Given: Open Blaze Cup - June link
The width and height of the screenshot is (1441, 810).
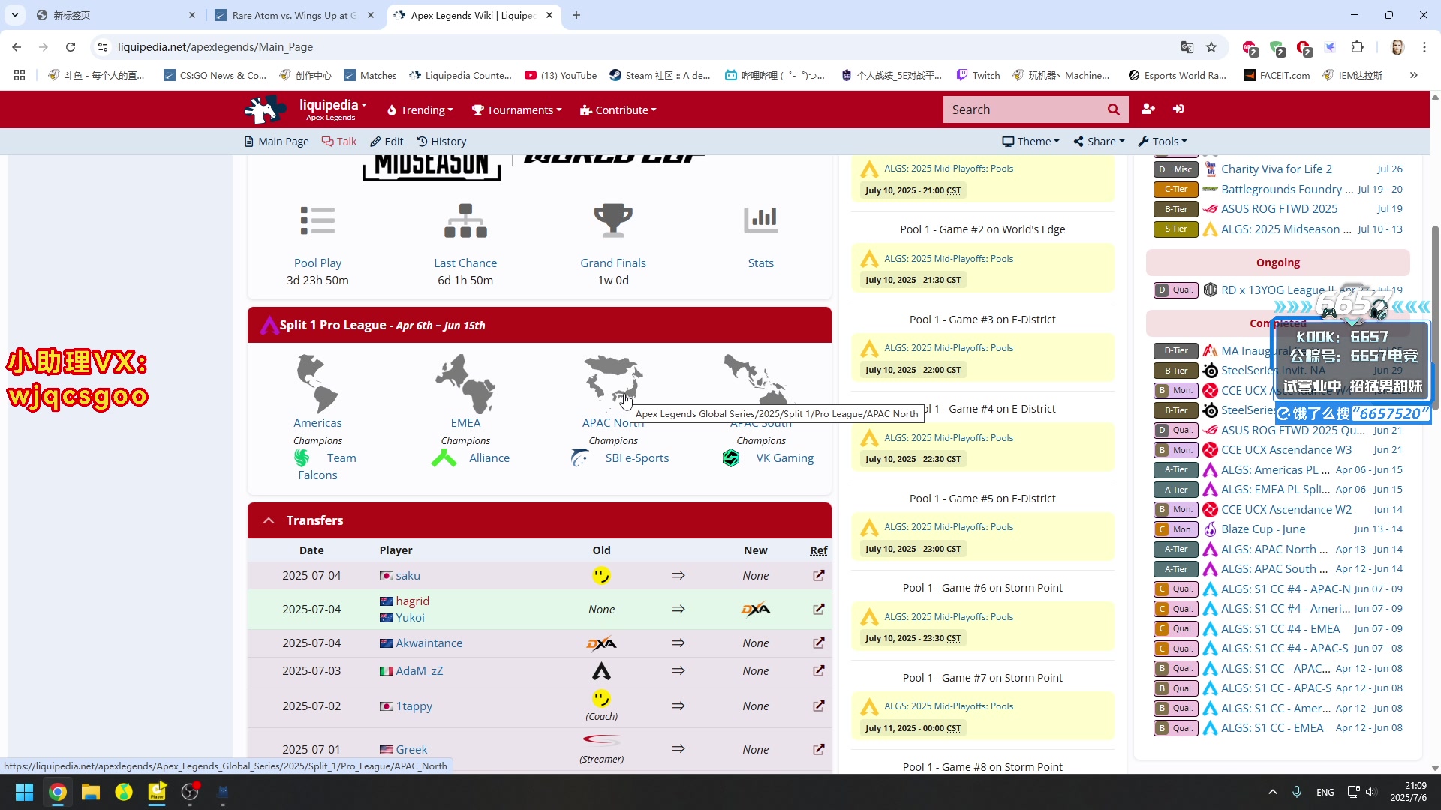Looking at the screenshot, I should 1263,529.
